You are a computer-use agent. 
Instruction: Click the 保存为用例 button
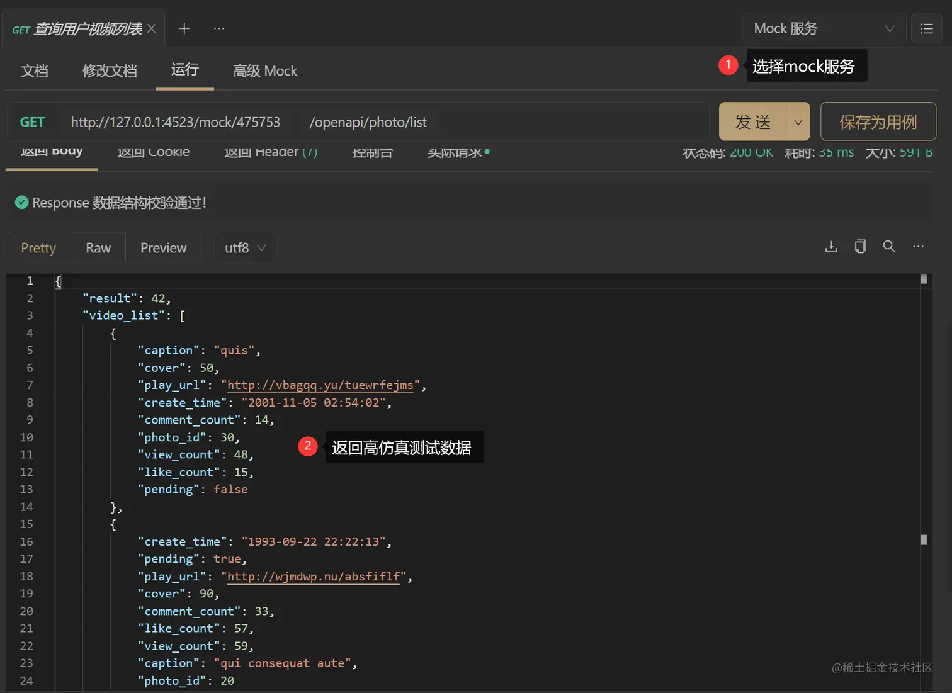click(878, 121)
